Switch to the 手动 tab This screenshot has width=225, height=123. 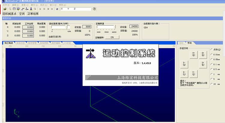tap(190, 43)
